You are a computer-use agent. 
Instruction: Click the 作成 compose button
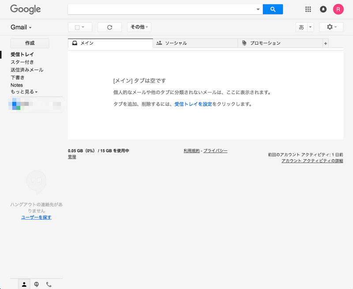pyautogui.click(x=30, y=43)
